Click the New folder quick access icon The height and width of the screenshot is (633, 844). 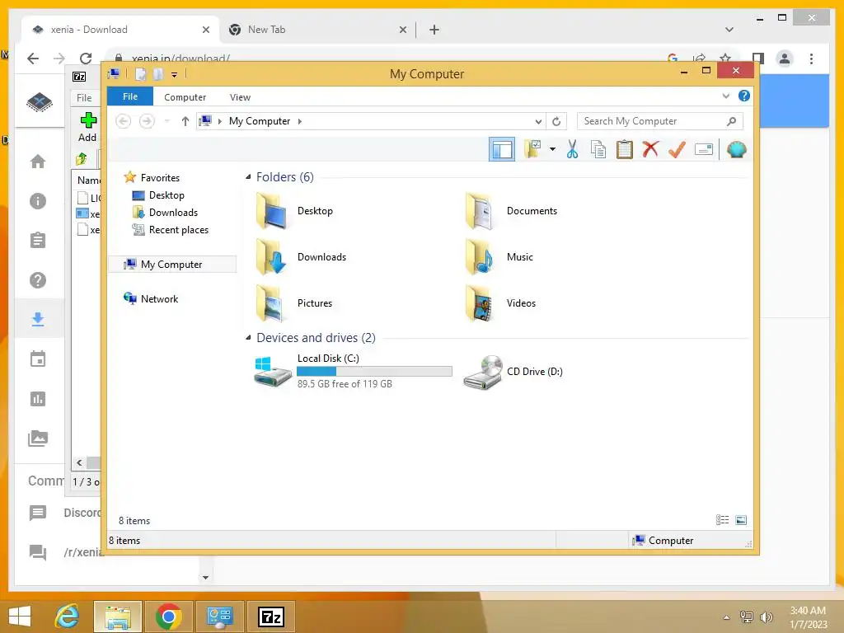(157, 74)
